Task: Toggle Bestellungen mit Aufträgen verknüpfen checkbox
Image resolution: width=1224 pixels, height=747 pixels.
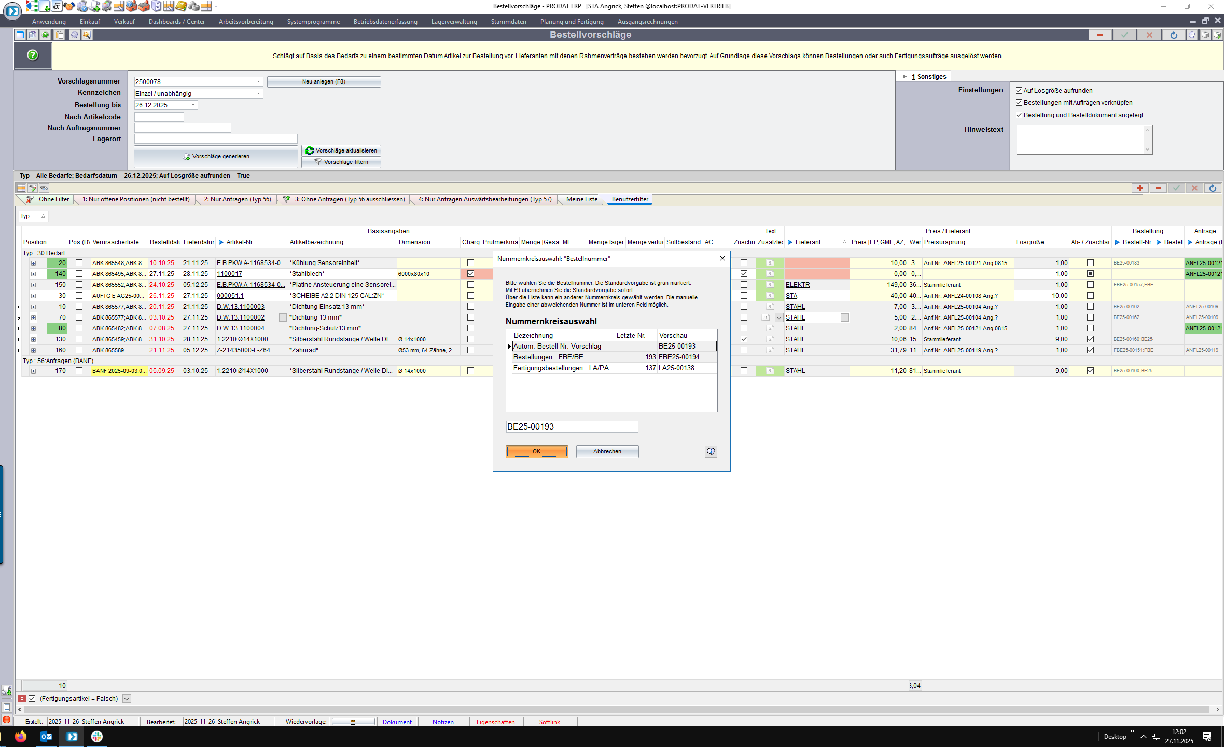Action: click(1019, 103)
